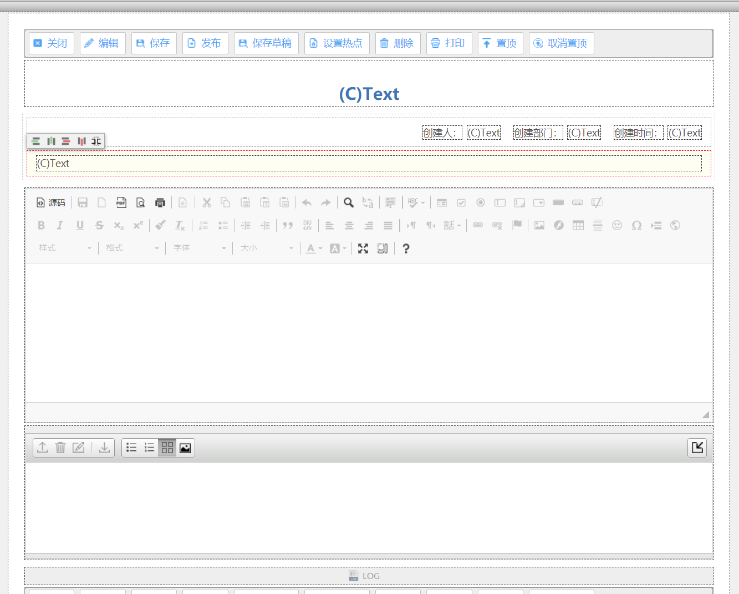Click the 设置热点 toolbar item
The width and height of the screenshot is (739, 594).
tap(337, 43)
